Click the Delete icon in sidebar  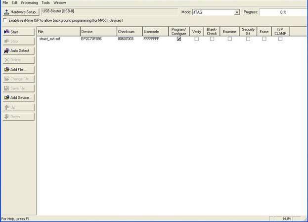click(x=18, y=60)
